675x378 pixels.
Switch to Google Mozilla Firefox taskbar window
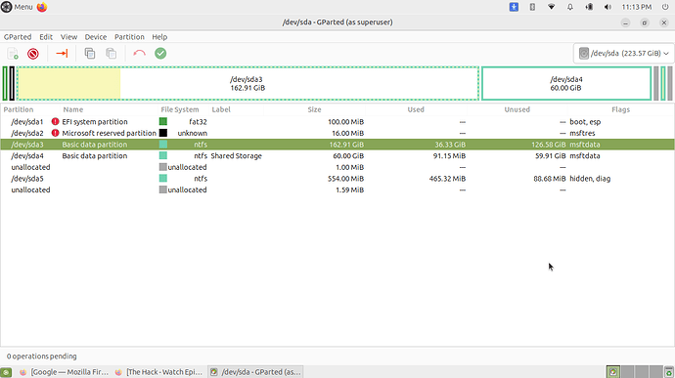click(x=65, y=372)
